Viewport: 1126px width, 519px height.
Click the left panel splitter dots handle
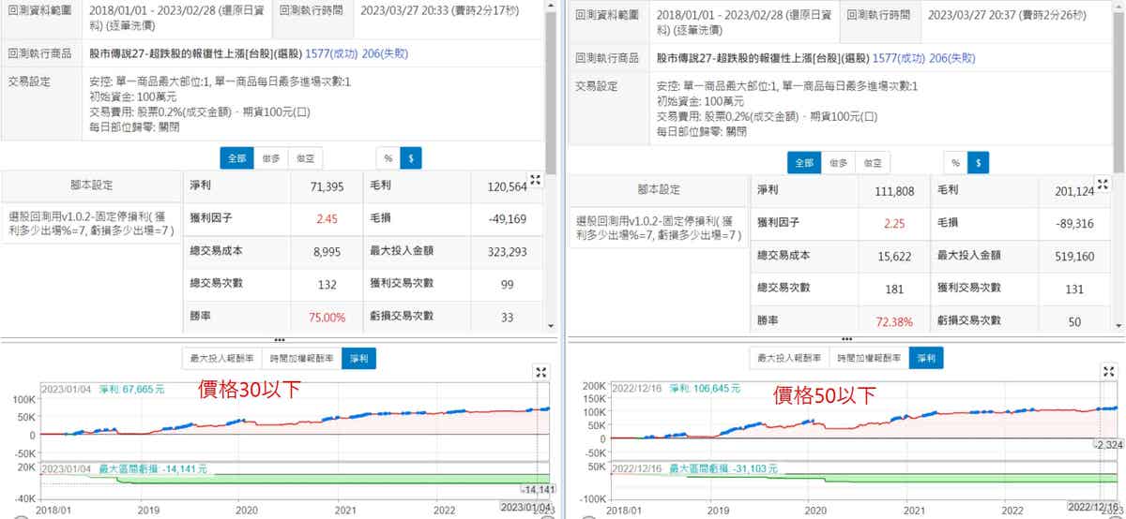279,339
